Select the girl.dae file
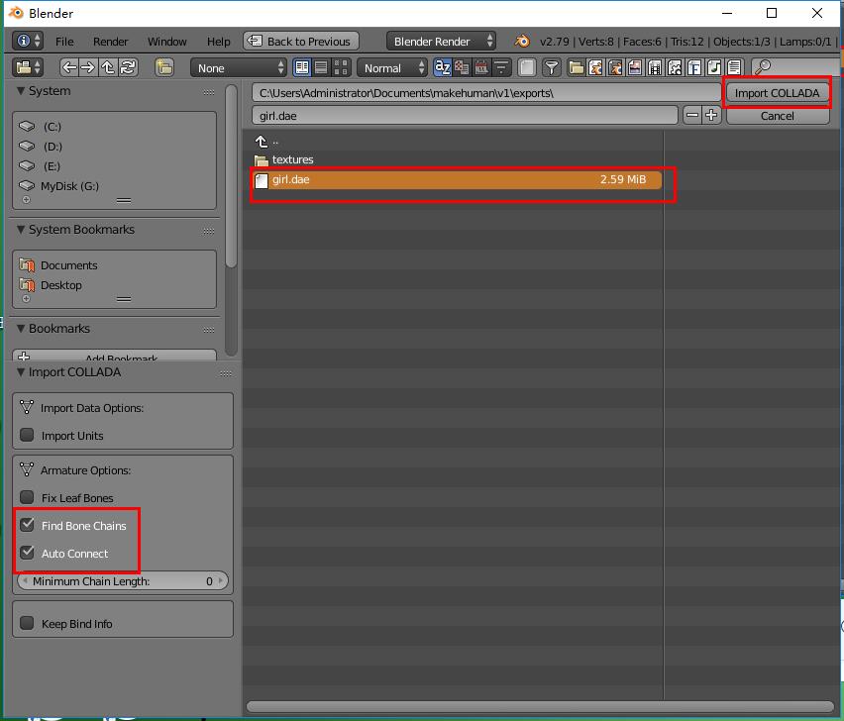This screenshot has width=844, height=721. (x=458, y=179)
